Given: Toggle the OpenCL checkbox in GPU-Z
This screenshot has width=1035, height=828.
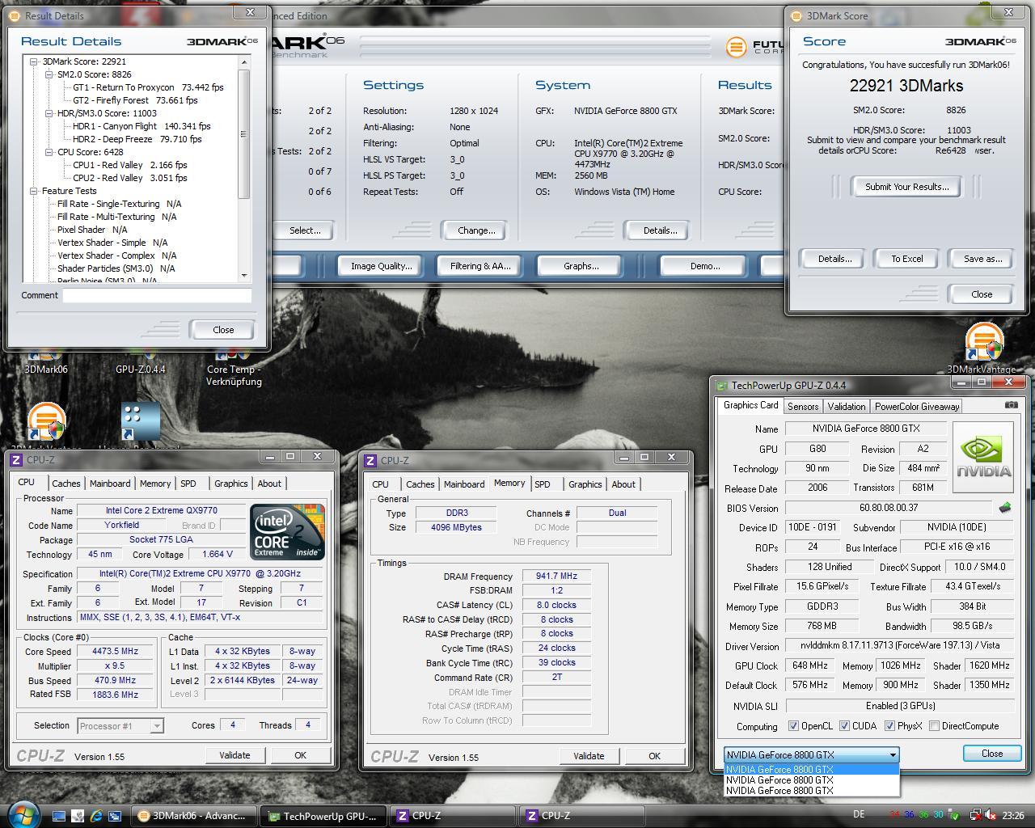Looking at the screenshot, I should tap(793, 726).
